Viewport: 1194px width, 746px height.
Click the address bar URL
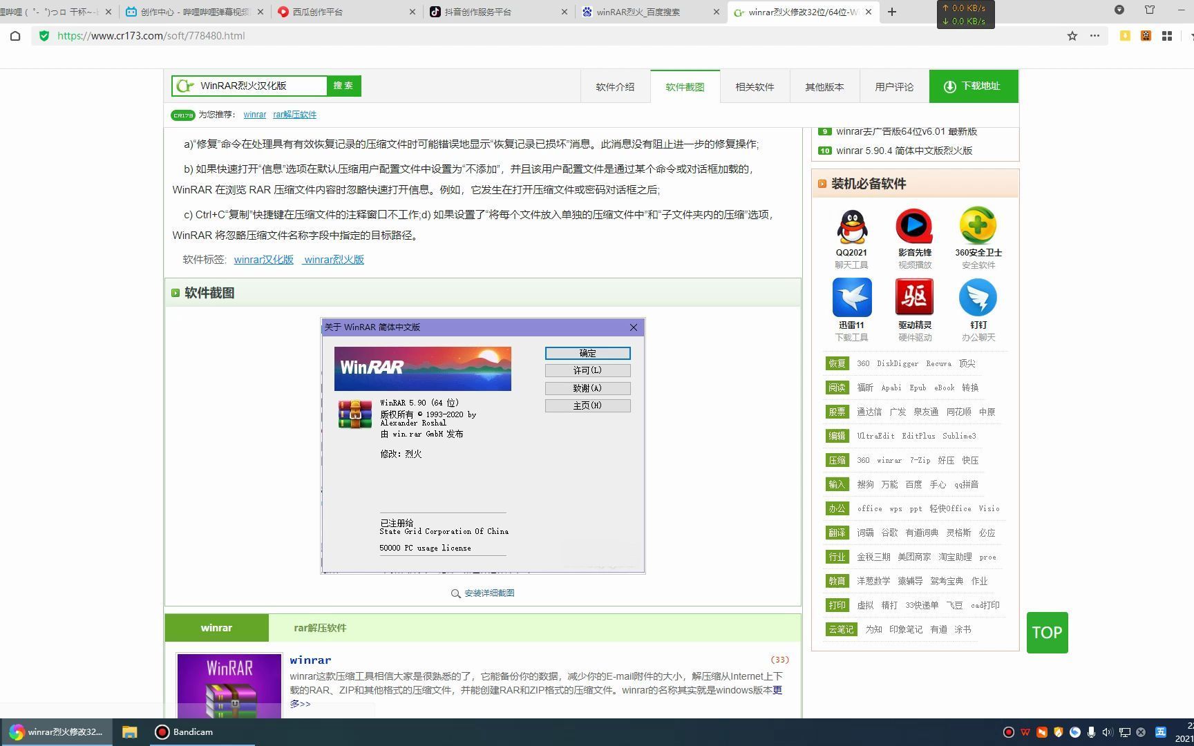point(151,36)
